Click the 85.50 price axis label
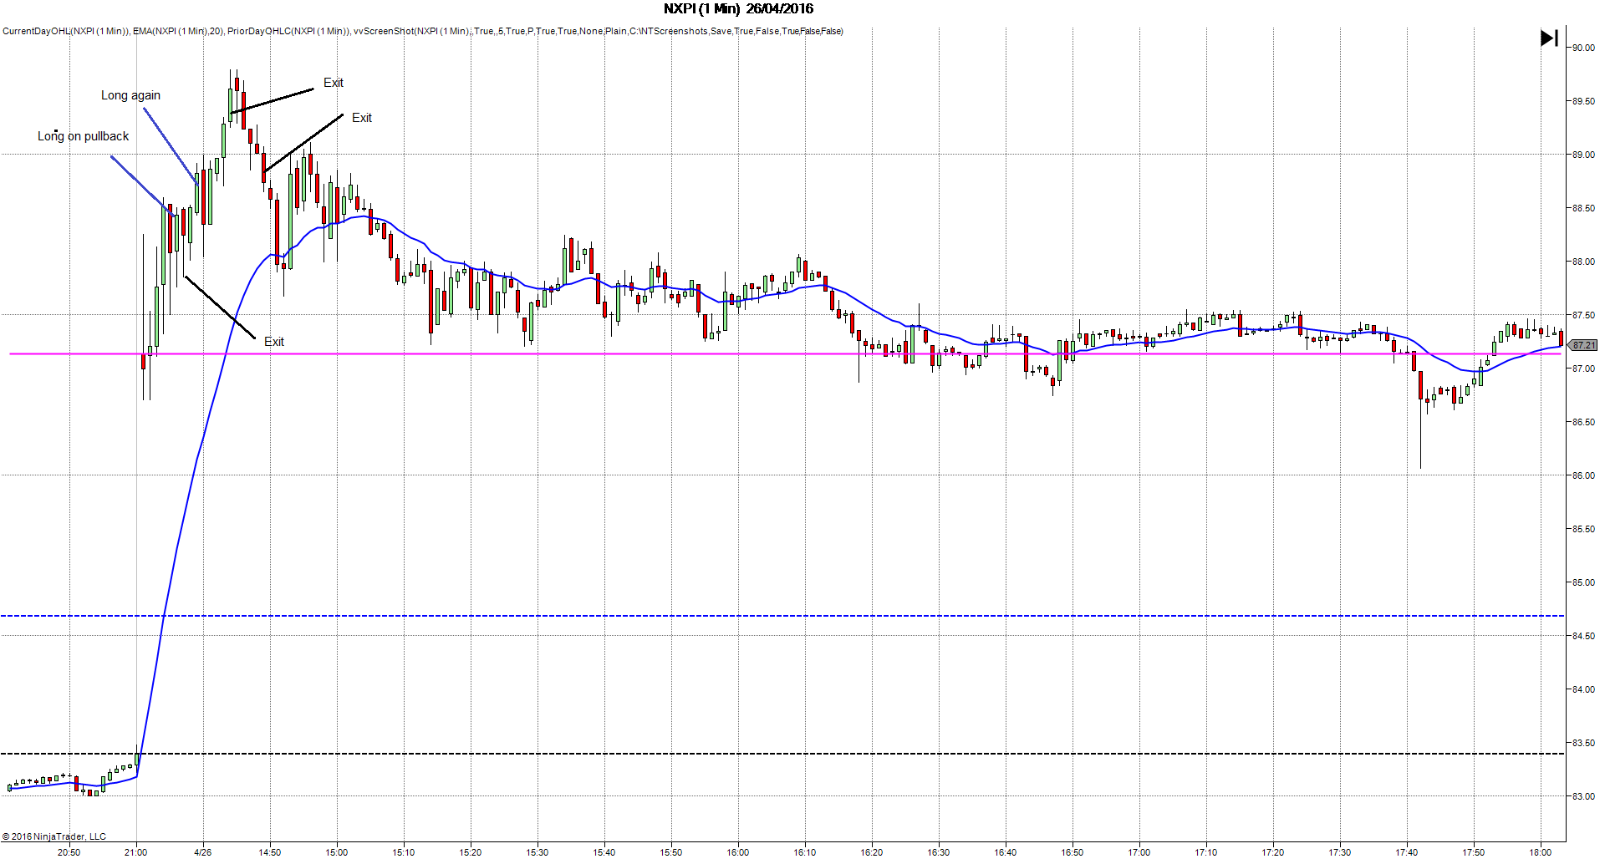1605x864 pixels. tap(1583, 529)
